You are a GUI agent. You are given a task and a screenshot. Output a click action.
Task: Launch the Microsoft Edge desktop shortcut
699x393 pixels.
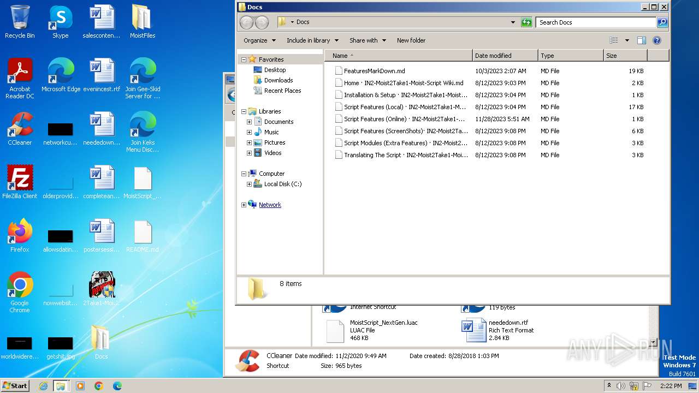tap(61, 75)
